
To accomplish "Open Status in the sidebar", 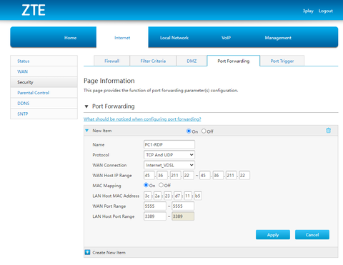I will click(x=44, y=61).
